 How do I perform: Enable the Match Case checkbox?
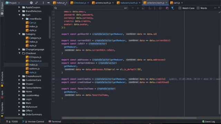coord(180,8)
